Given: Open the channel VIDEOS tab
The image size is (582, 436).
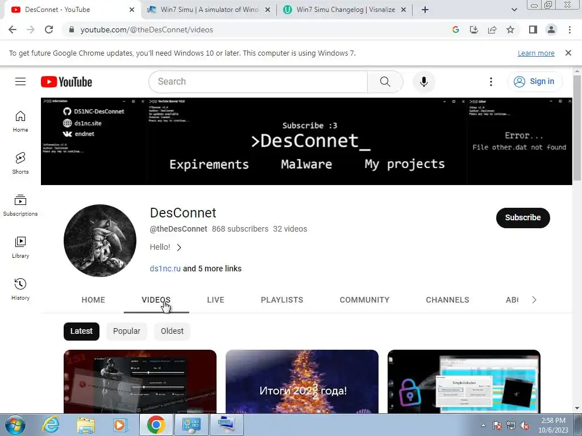Looking at the screenshot, I should 156,300.
